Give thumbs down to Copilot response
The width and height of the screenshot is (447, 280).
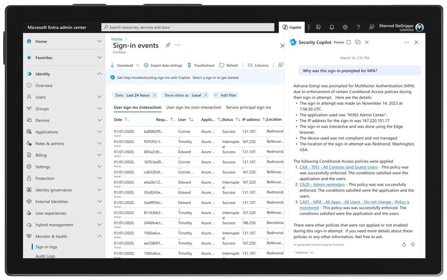(413, 245)
